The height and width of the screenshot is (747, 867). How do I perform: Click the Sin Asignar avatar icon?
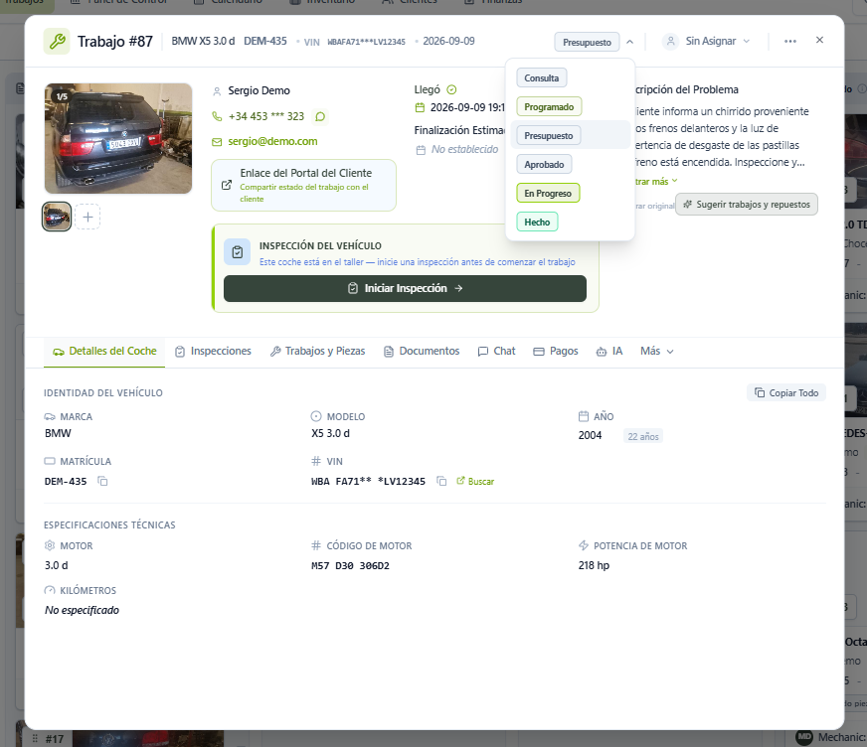(671, 42)
